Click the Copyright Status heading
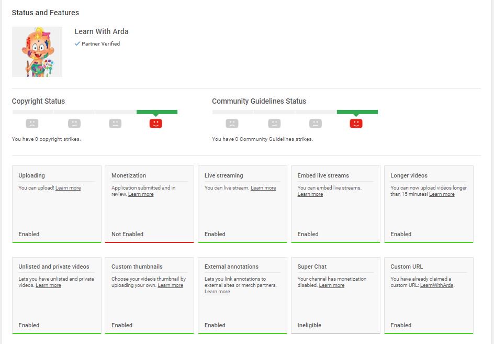Screen dimensions: 494x344 [38, 101]
